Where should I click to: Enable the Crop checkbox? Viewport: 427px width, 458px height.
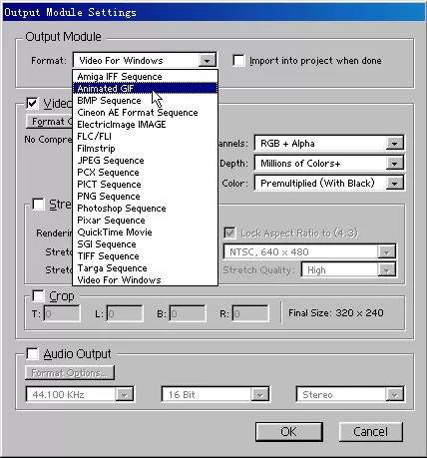38,295
